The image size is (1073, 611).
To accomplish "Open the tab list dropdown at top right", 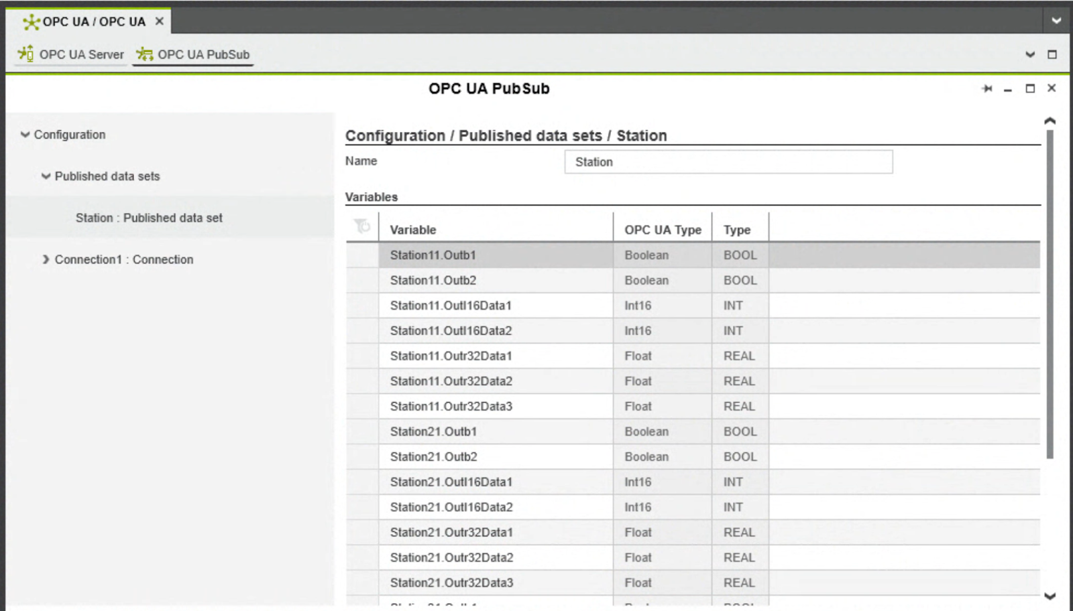I will pyautogui.click(x=1056, y=21).
